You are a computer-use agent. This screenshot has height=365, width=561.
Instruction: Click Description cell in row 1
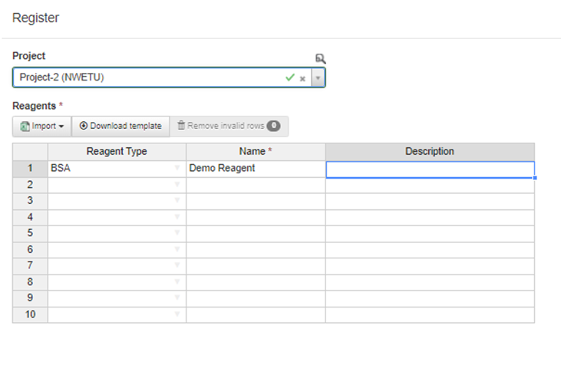point(429,169)
